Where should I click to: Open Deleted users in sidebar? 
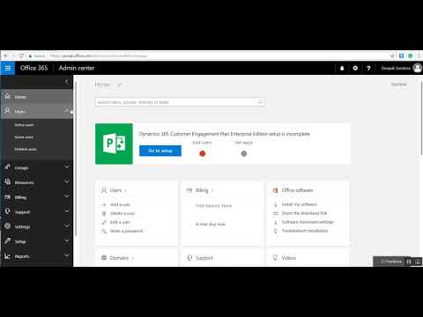click(x=26, y=150)
